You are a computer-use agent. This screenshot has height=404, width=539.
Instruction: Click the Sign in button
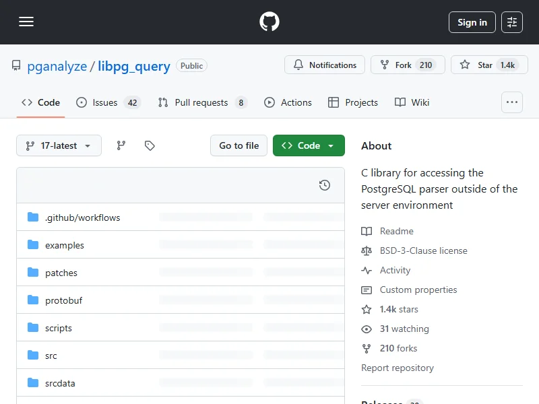472,22
